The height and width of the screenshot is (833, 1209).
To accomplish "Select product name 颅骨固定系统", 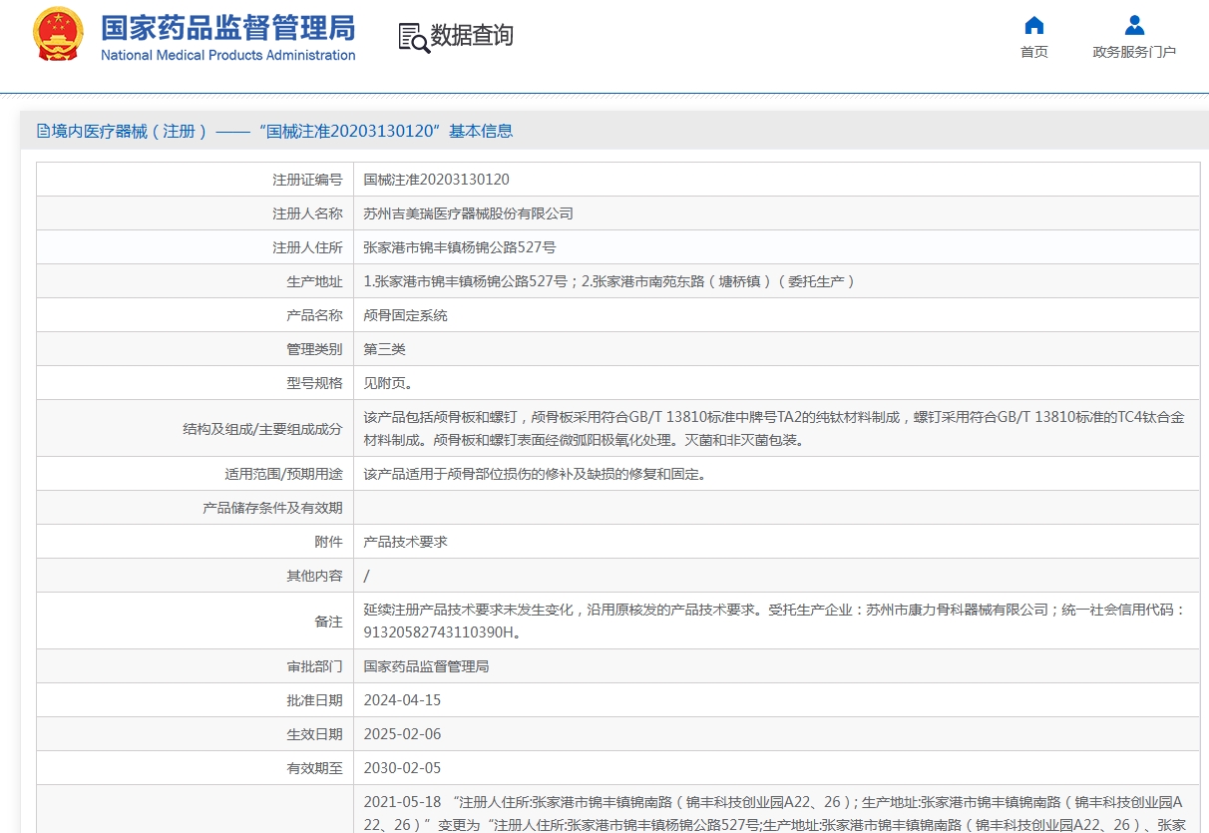I will 405,315.
